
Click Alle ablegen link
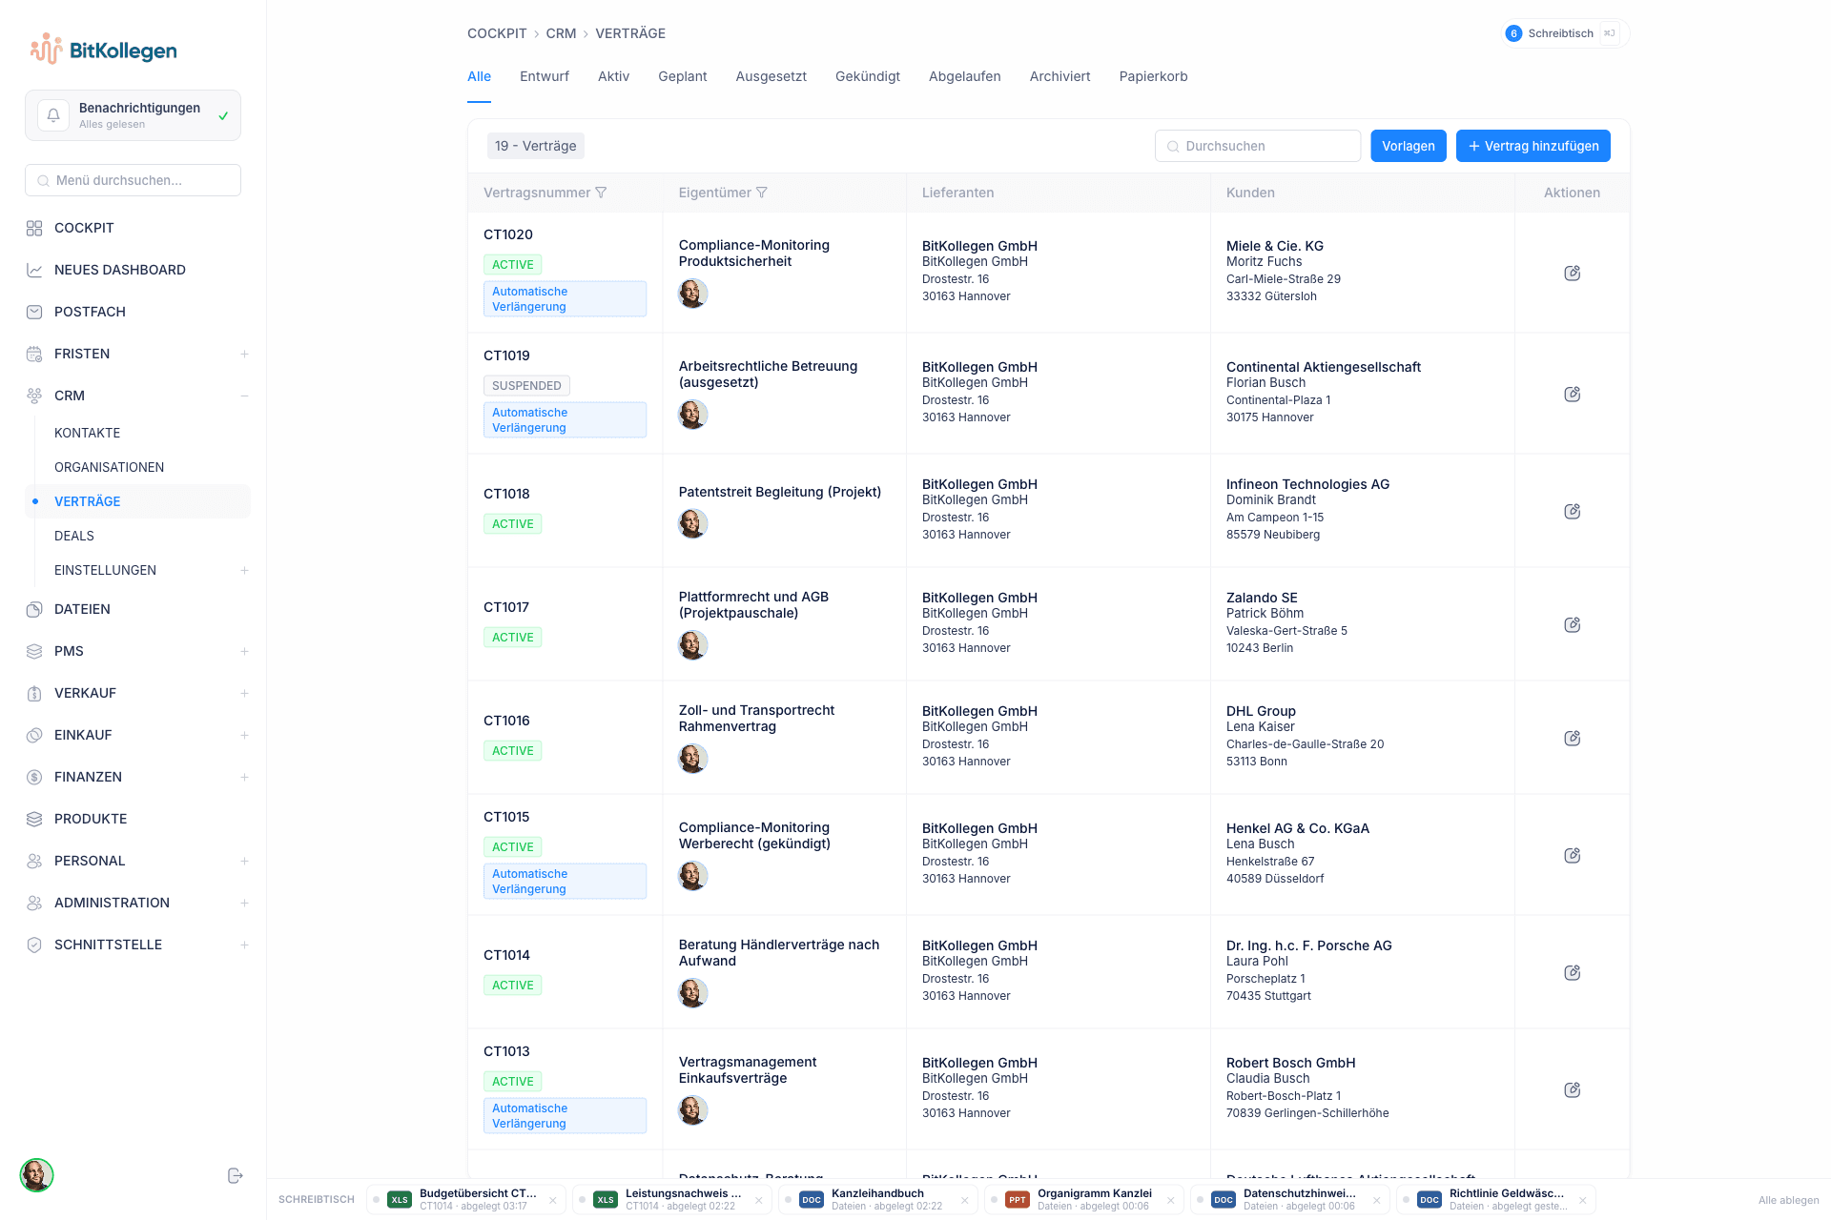(x=1788, y=1200)
